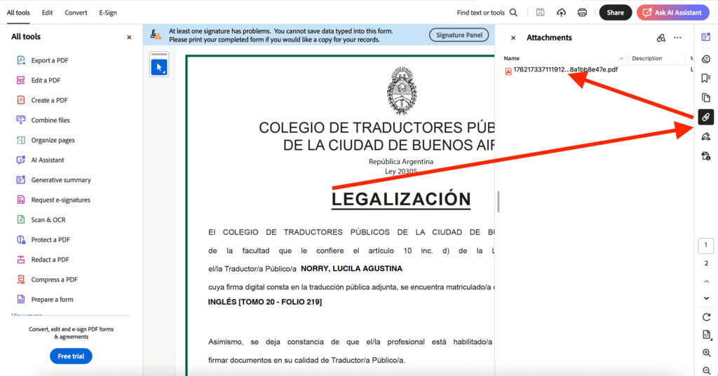Viewport: 718px width, 376px height.
Task: Click the Attachments panel resize handle
Action: pos(499,201)
